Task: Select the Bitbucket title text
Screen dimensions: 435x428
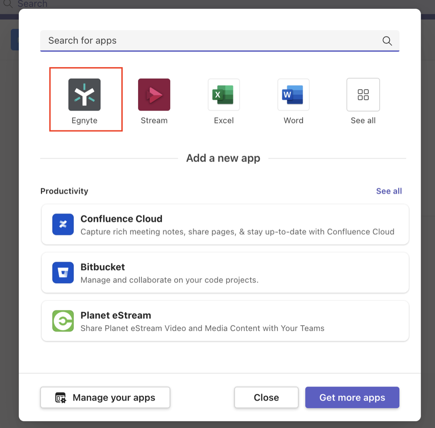Action: click(103, 267)
